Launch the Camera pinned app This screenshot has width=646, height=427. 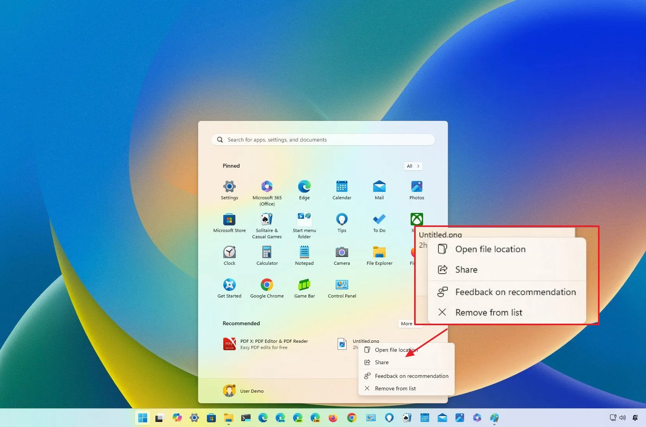click(x=342, y=256)
